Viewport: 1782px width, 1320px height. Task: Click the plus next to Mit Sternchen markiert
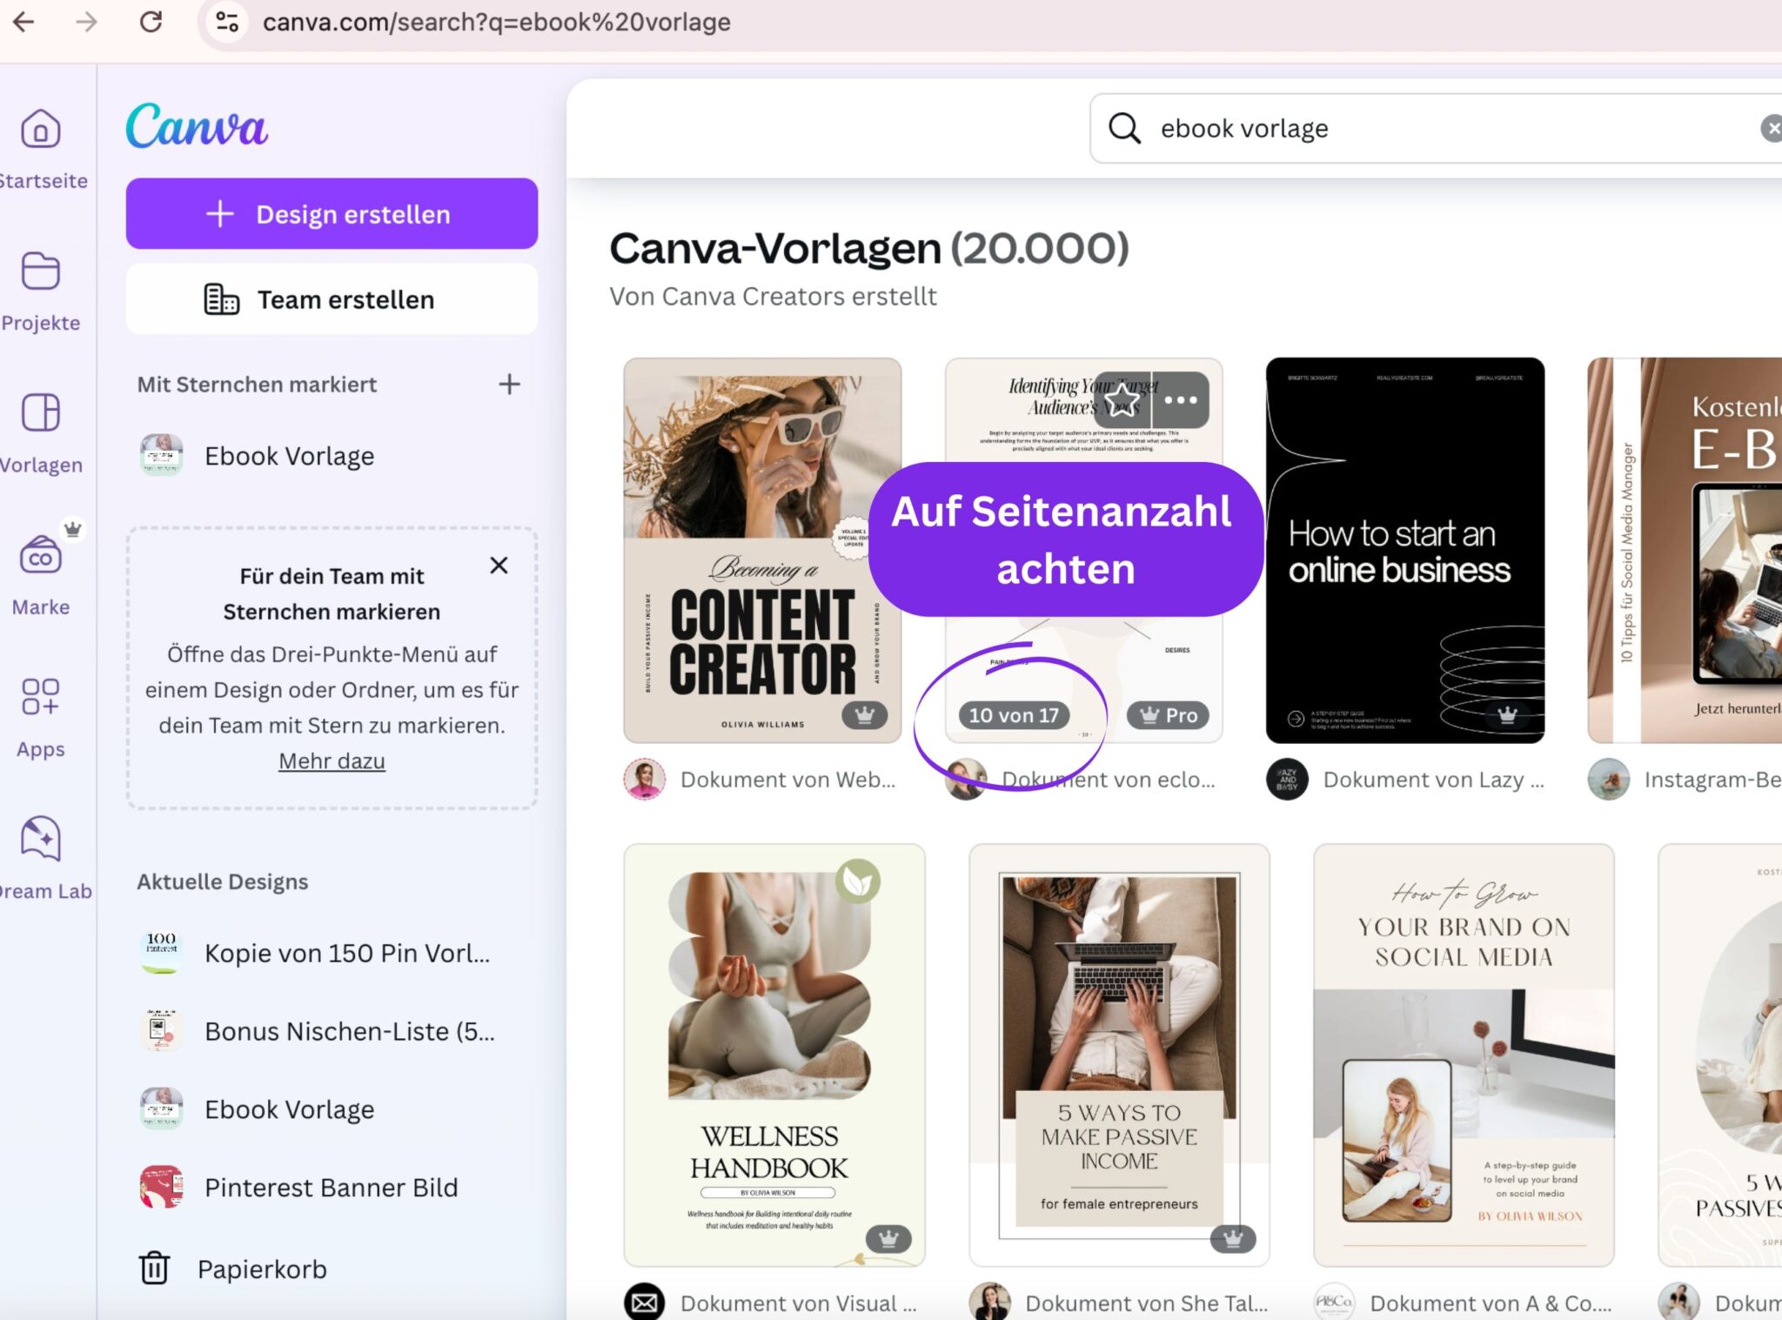tap(509, 384)
